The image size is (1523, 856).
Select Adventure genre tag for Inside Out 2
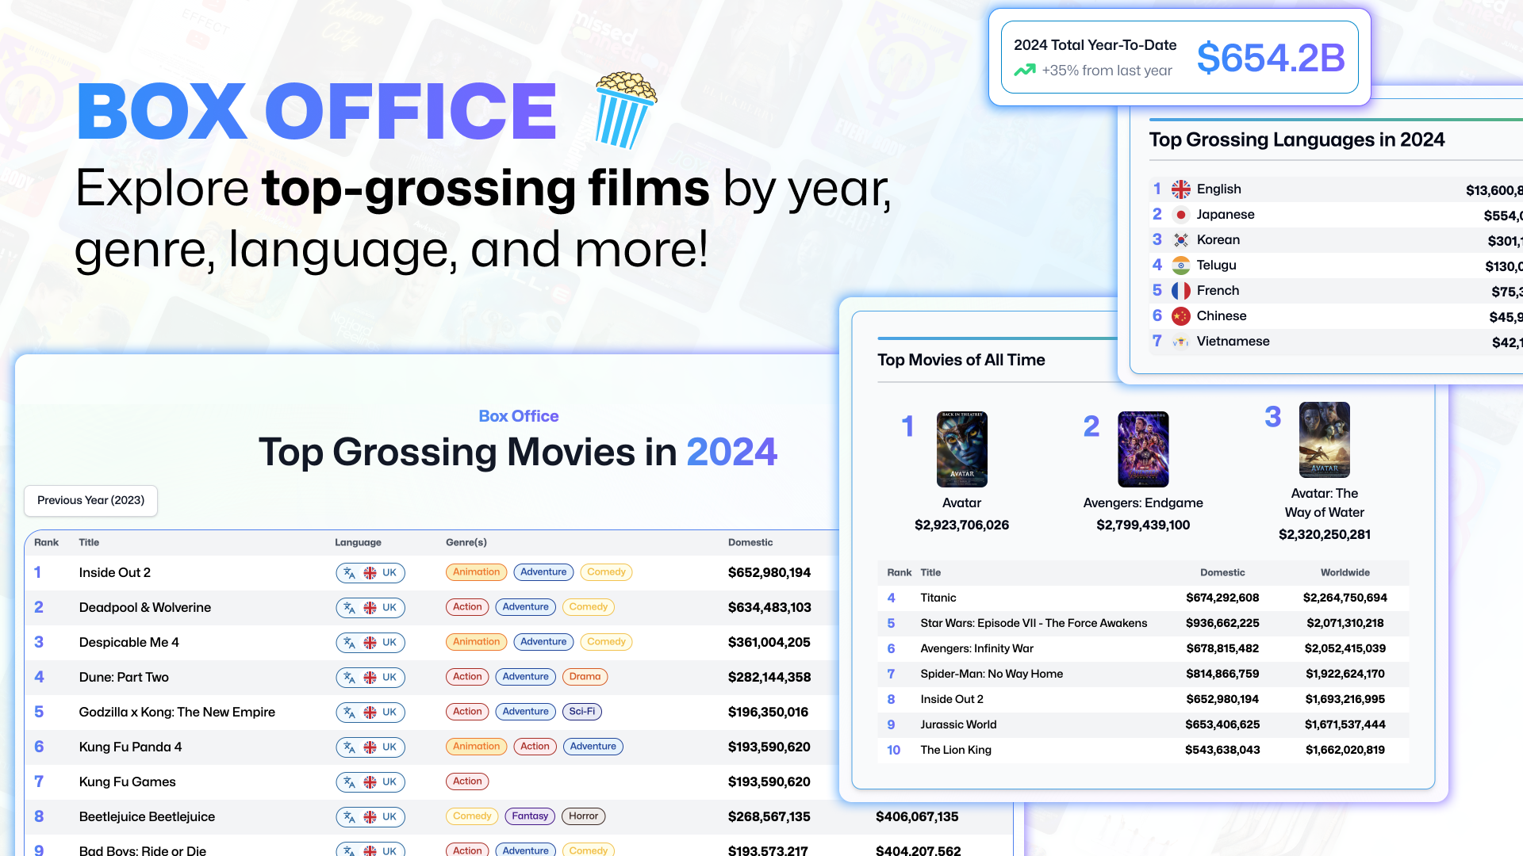tap(543, 571)
